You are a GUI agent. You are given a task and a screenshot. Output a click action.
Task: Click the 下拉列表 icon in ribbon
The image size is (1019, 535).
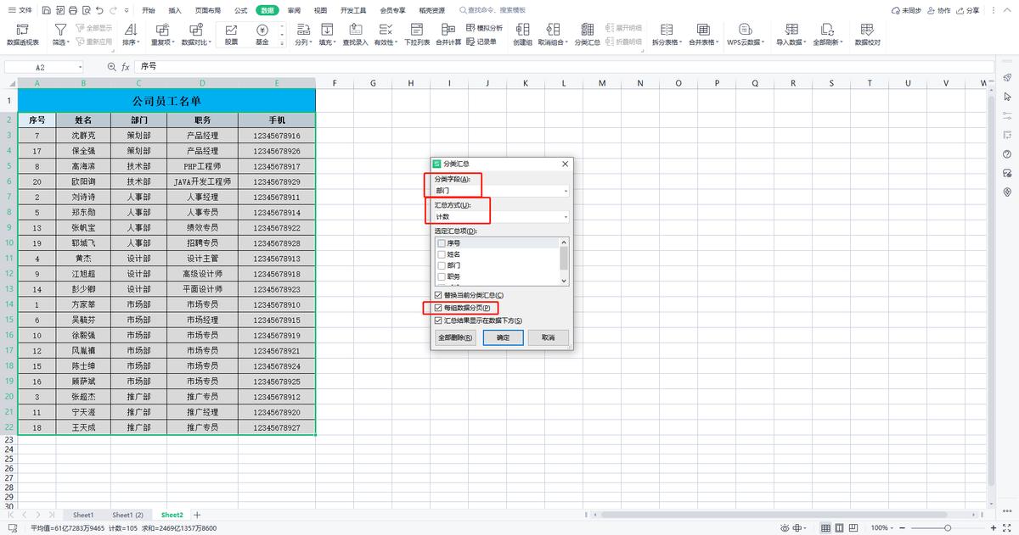(x=417, y=34)
